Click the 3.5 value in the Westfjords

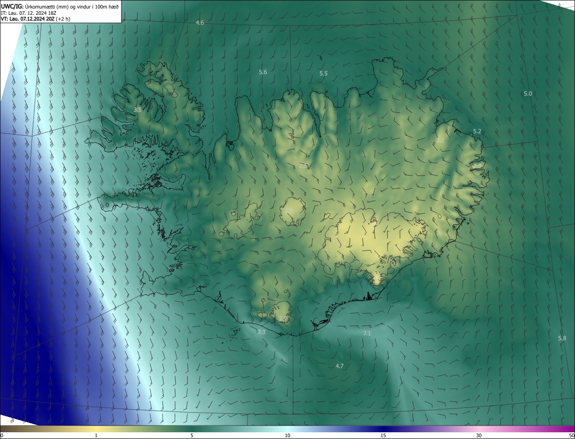138,110
